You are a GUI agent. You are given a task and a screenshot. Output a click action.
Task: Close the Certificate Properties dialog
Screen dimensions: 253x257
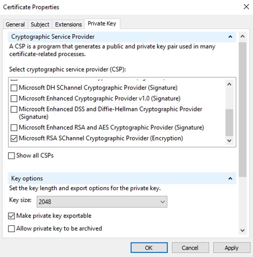[x=246, y=7]
